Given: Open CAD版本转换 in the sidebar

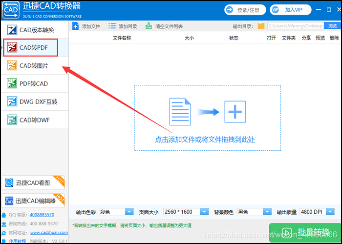Looking at the screenshot, I should [35, 30].
